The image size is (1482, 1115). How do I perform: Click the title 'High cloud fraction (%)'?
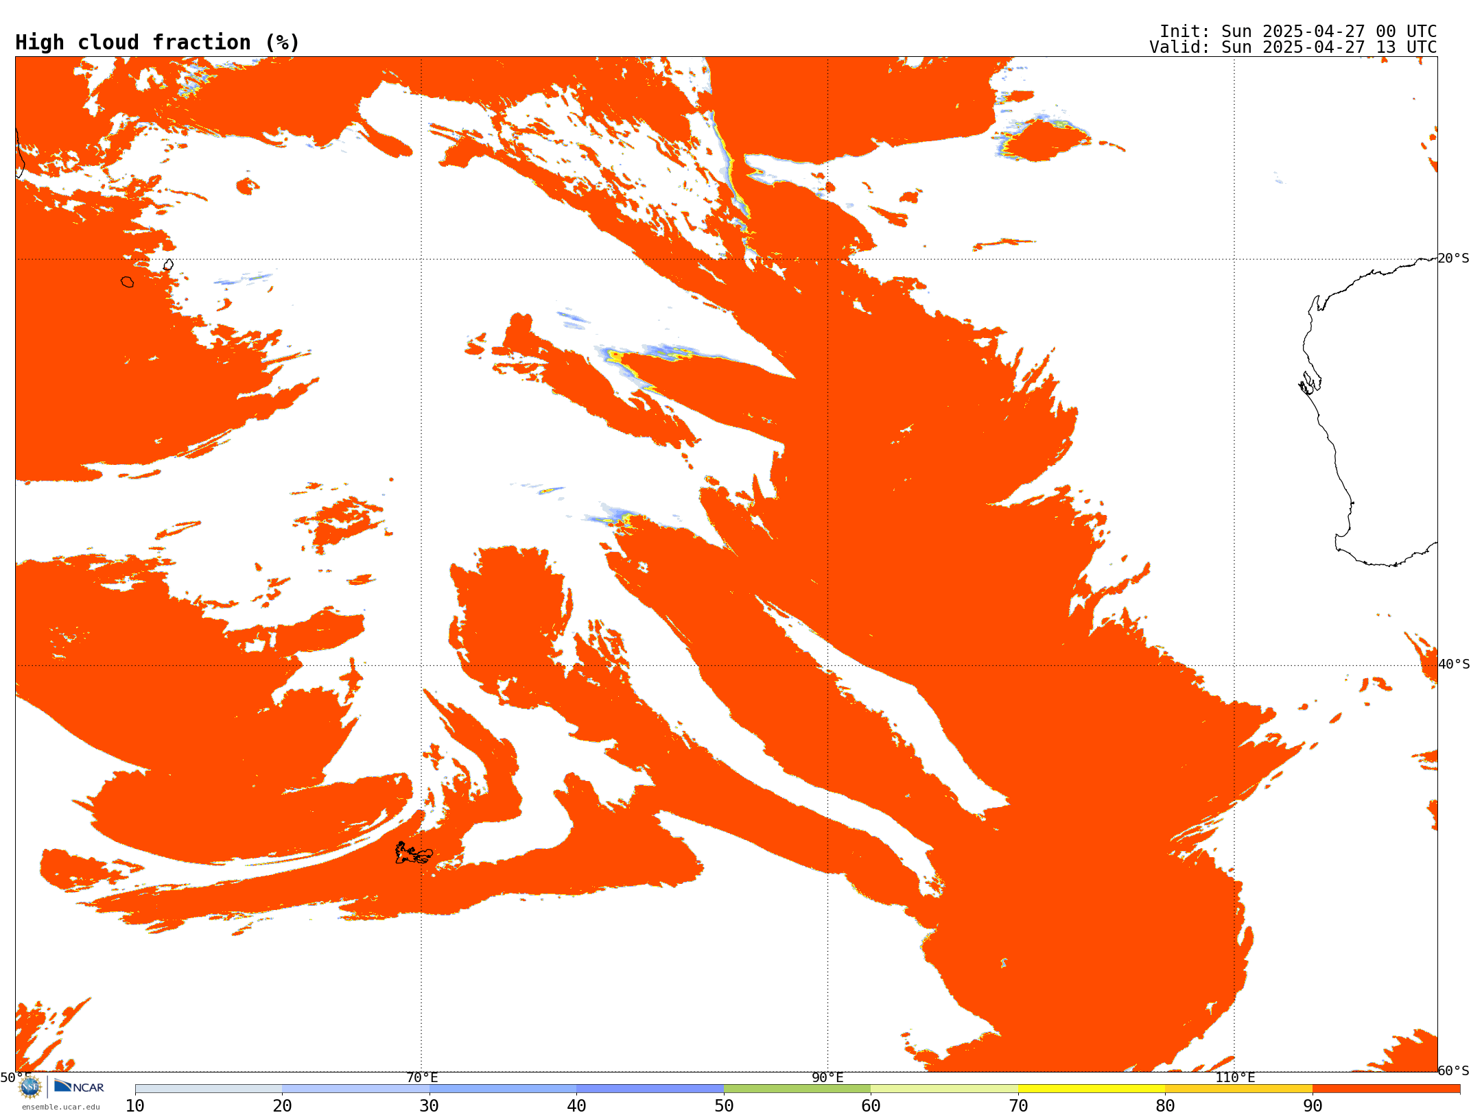(157, 43)
